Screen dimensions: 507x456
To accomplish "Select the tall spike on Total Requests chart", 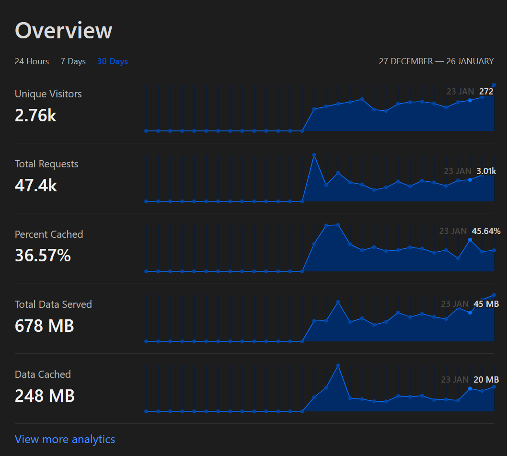I will (x=314, y=154).
